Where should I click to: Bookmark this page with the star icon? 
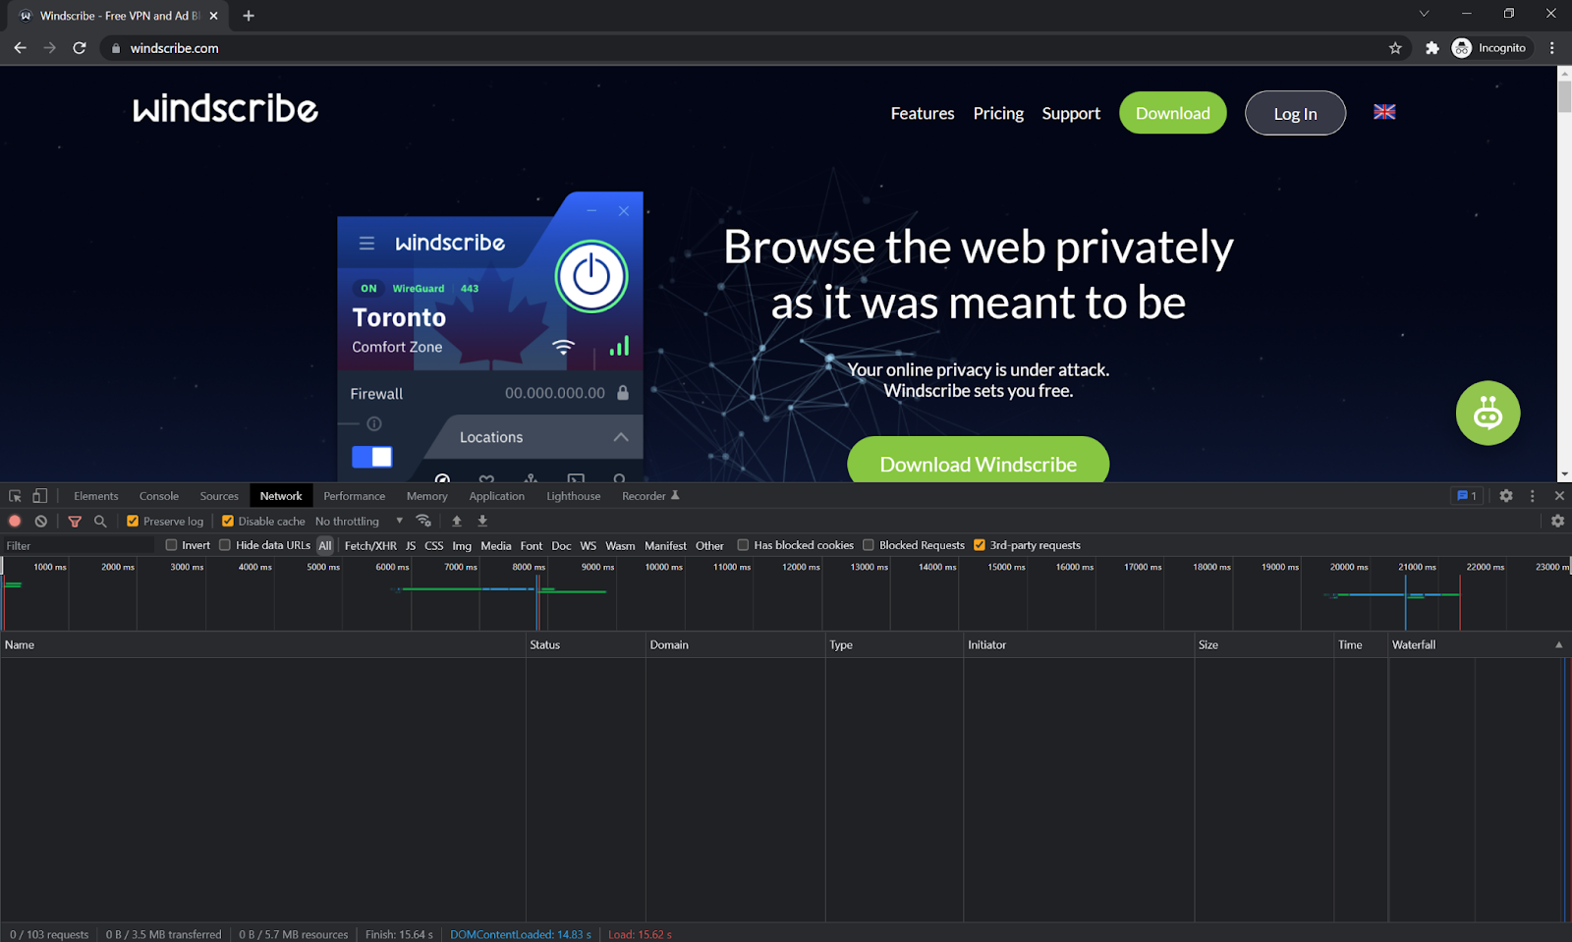coord(1395,48)
